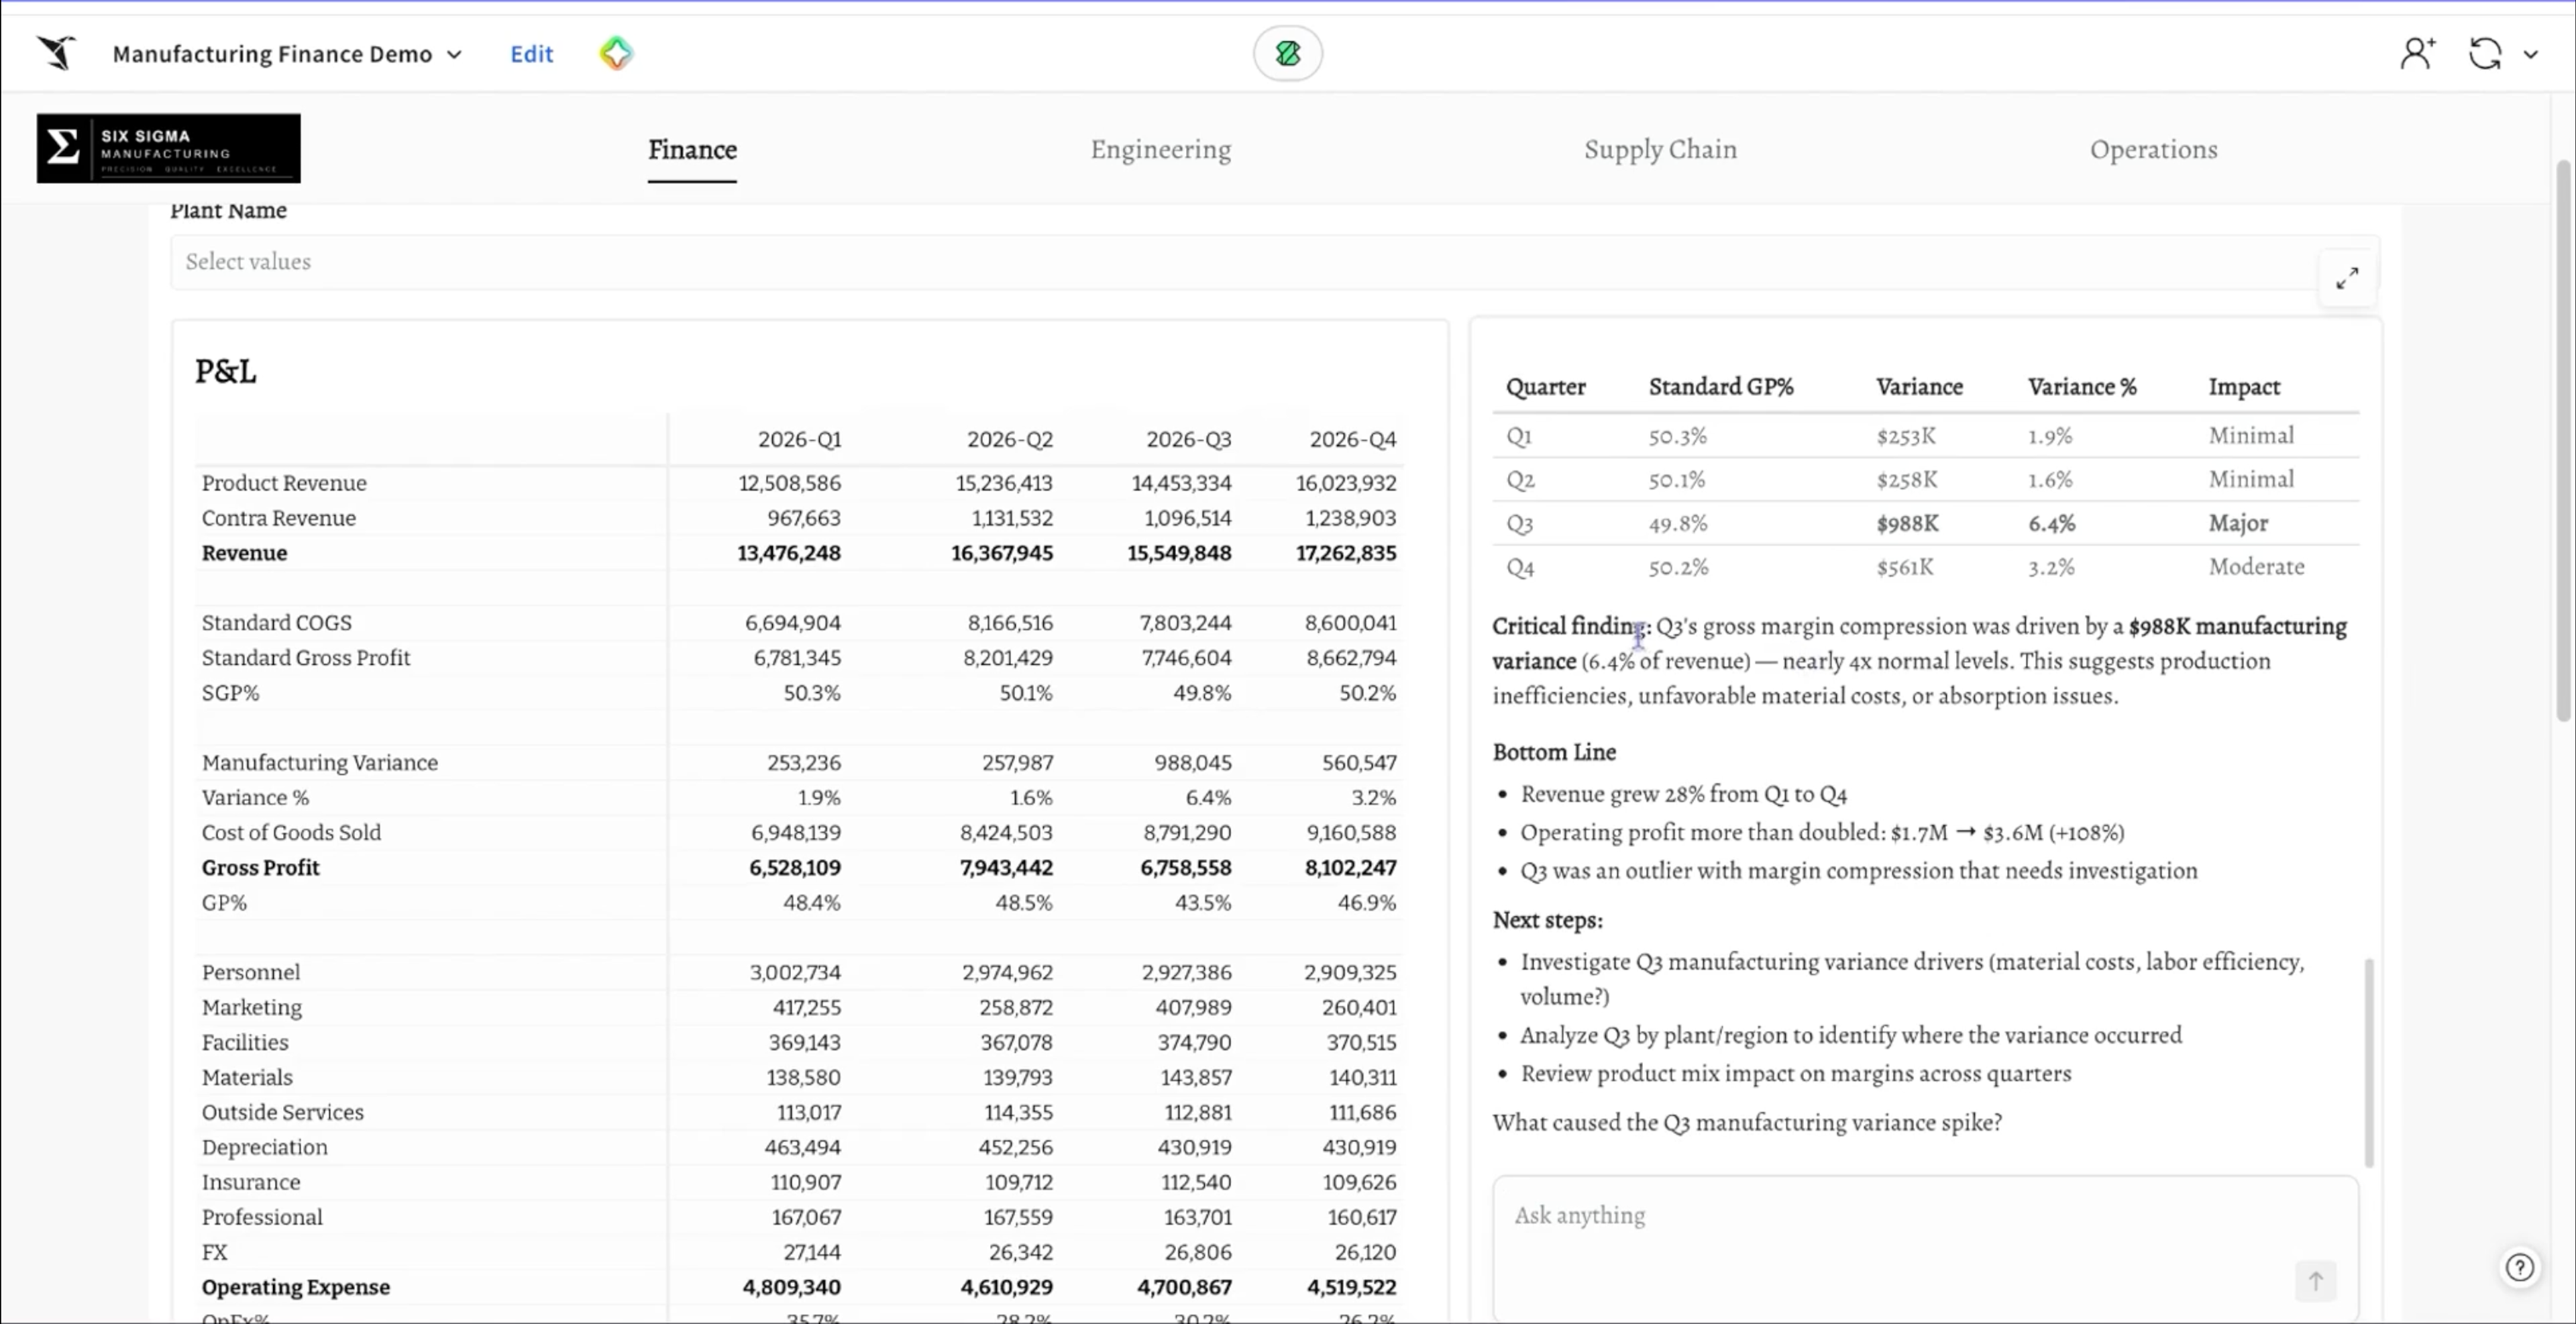
Task: Open the help question mark icon
Action: [2519, 1267]
